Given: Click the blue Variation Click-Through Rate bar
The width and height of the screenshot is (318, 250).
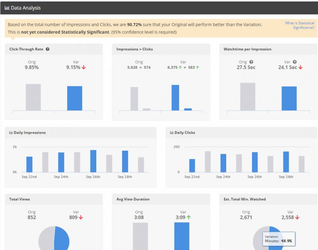Looking at the screenshot, I should 75,98.
